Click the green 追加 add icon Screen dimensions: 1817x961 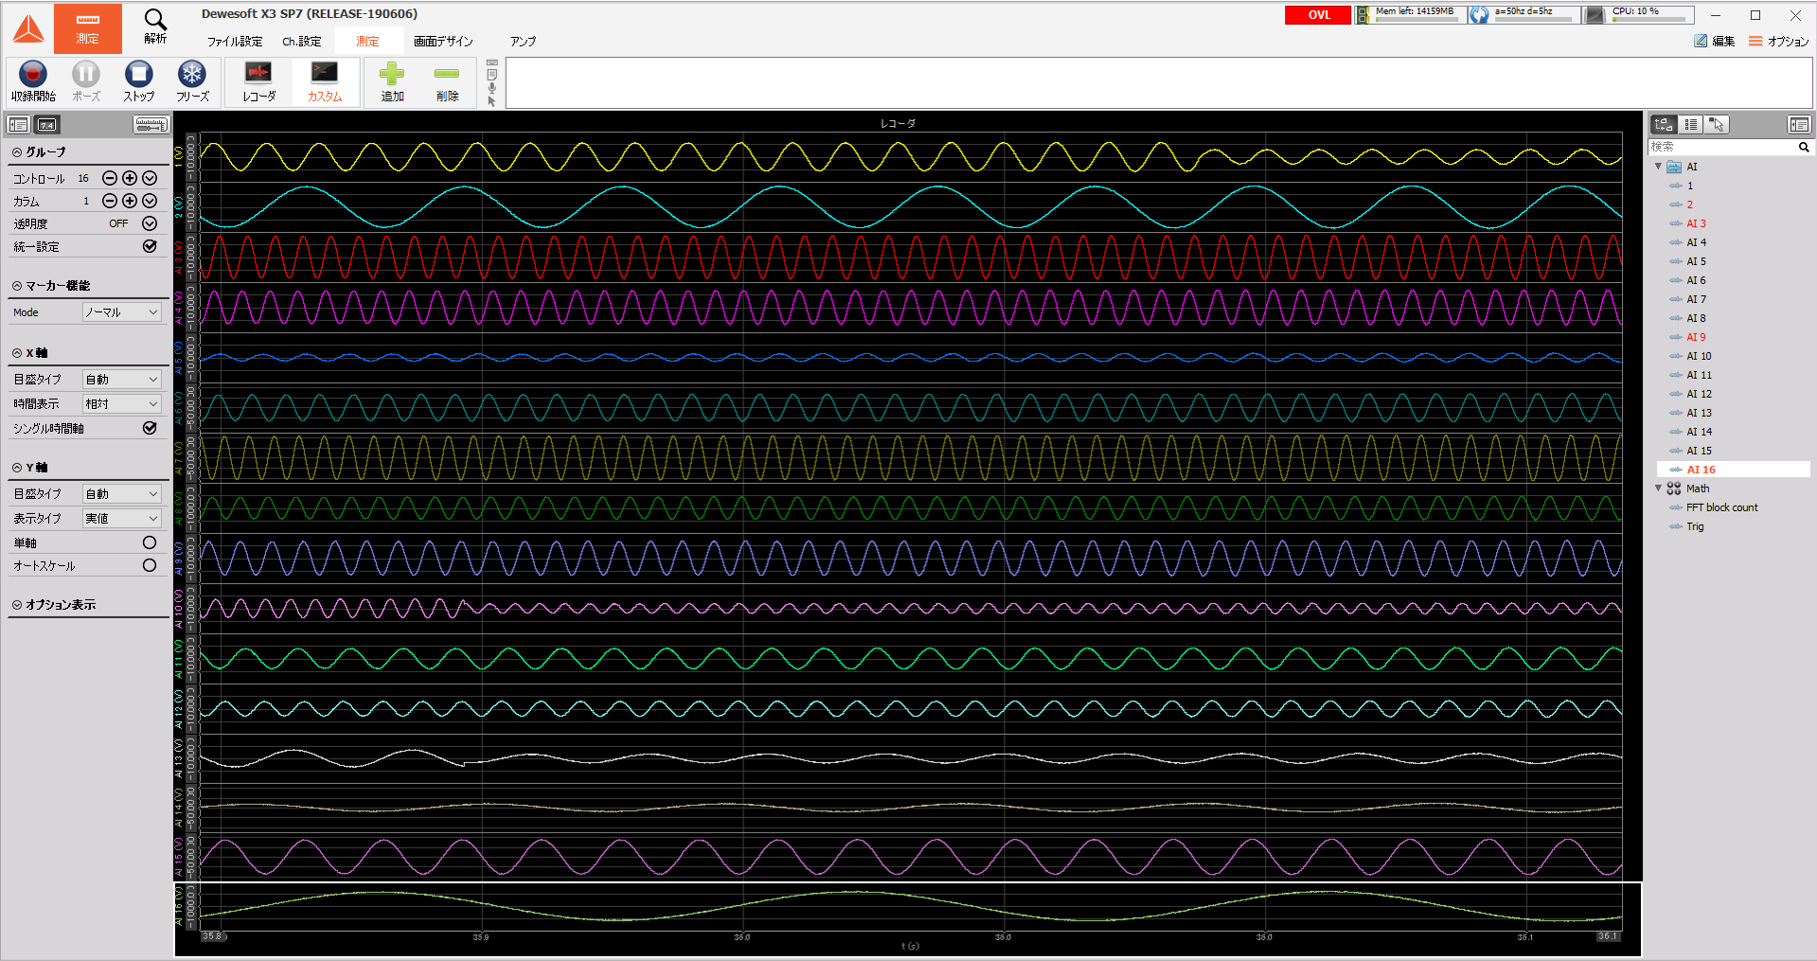pos(392,81)
